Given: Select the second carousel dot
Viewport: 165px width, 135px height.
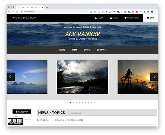Looking at the screenshot, I should (x=73, y=103).
